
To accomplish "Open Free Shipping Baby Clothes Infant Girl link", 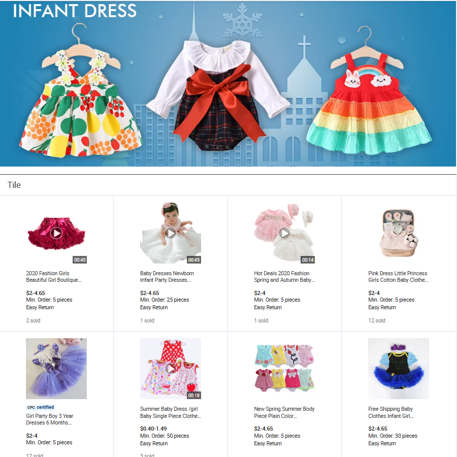I will pyautogui.click(x=391, y=412).
